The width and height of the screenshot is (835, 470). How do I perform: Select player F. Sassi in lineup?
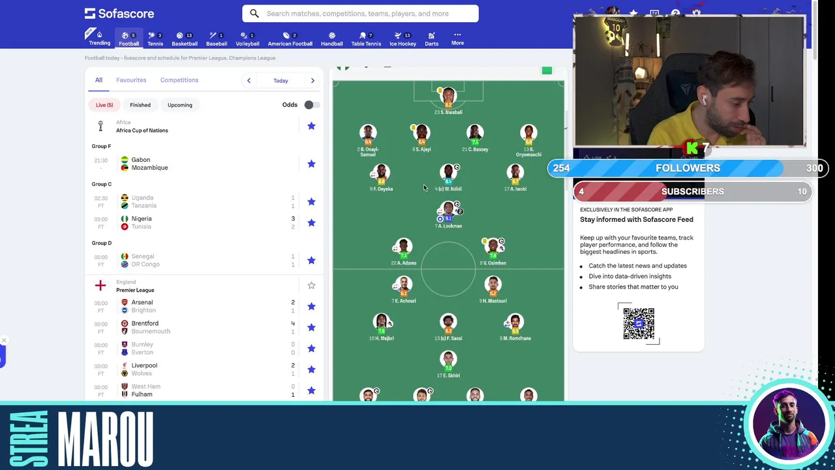(448, 326)
